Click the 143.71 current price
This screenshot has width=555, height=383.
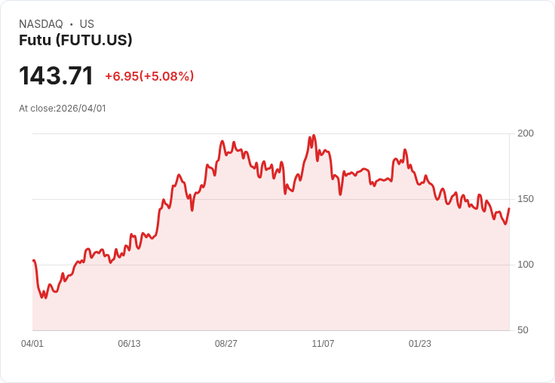tap(56, 76)
